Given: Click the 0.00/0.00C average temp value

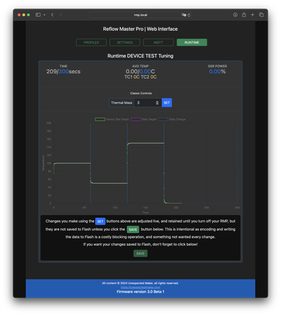Looking at the screenshot, I should coord(140,72).
